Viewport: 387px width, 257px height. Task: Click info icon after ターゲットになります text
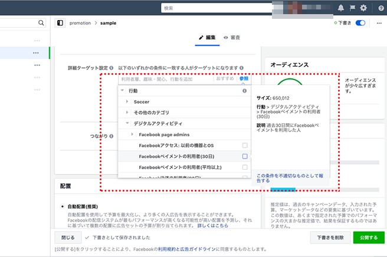coord(241,68)
